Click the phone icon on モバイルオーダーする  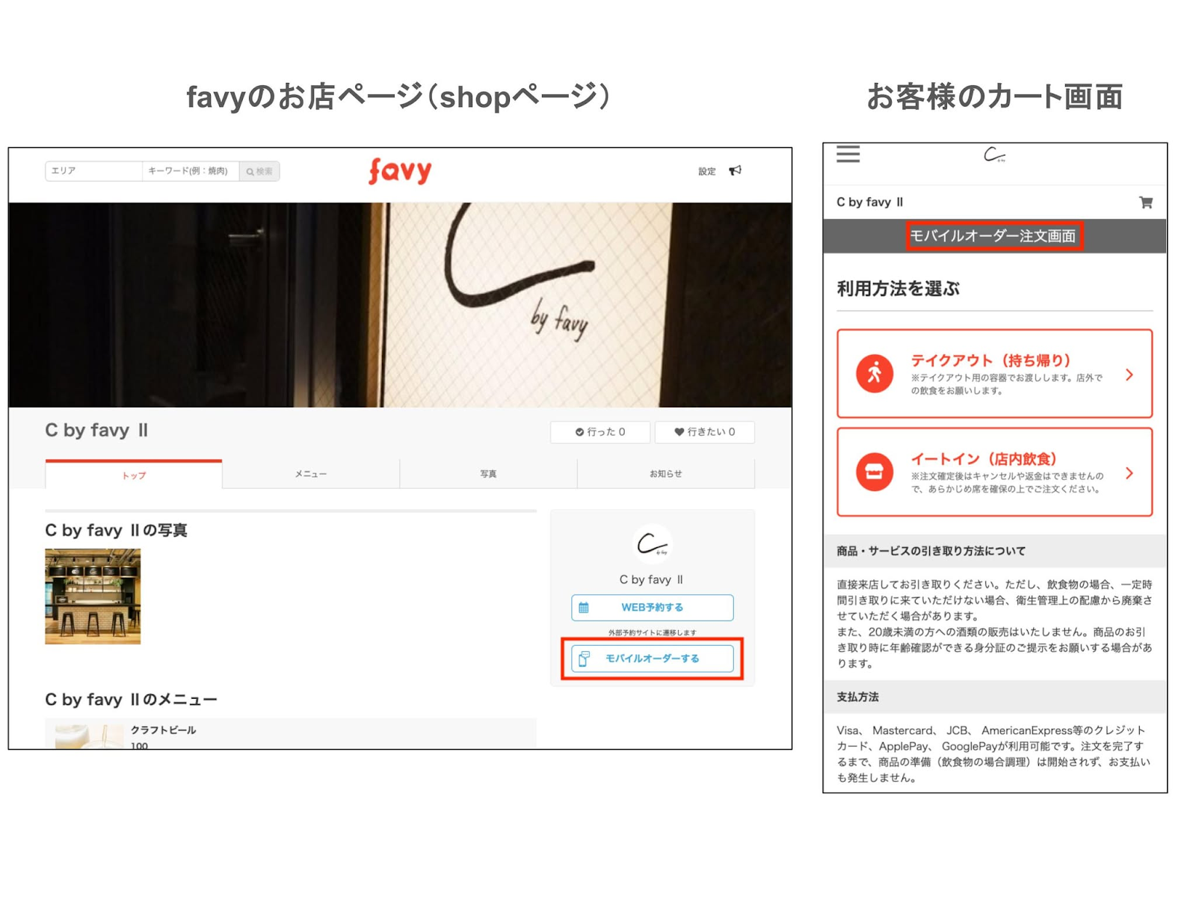pos(584,659)
